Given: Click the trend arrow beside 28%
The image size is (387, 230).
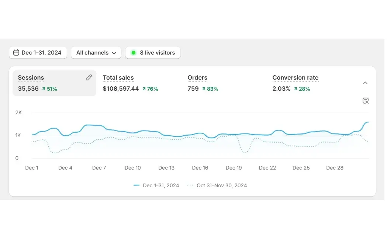Looking at the screenshot, I should 296,89.
